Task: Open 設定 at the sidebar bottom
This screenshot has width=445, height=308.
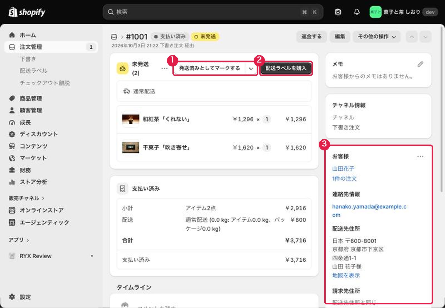Action: (x=25, y=297)
